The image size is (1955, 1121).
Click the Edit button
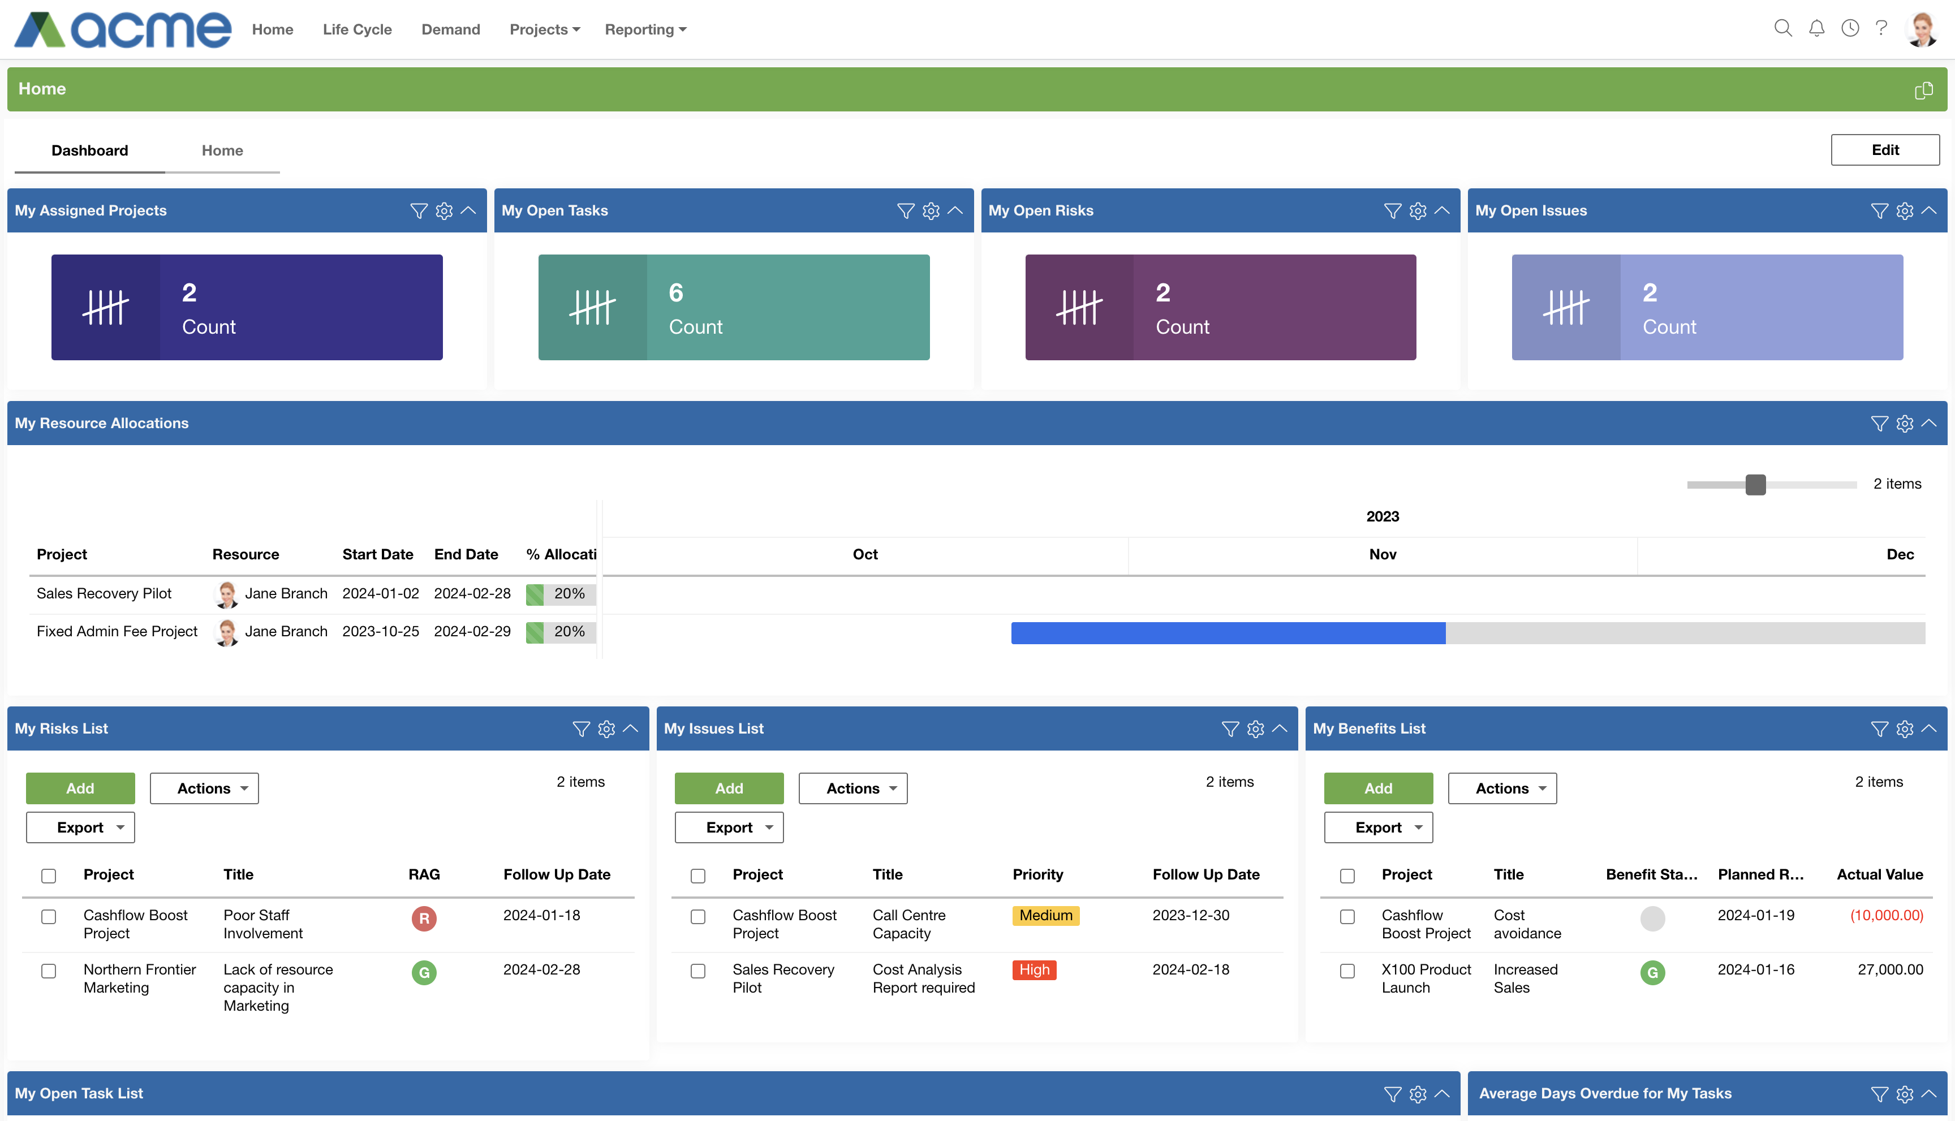click(x=1885, y=150)
